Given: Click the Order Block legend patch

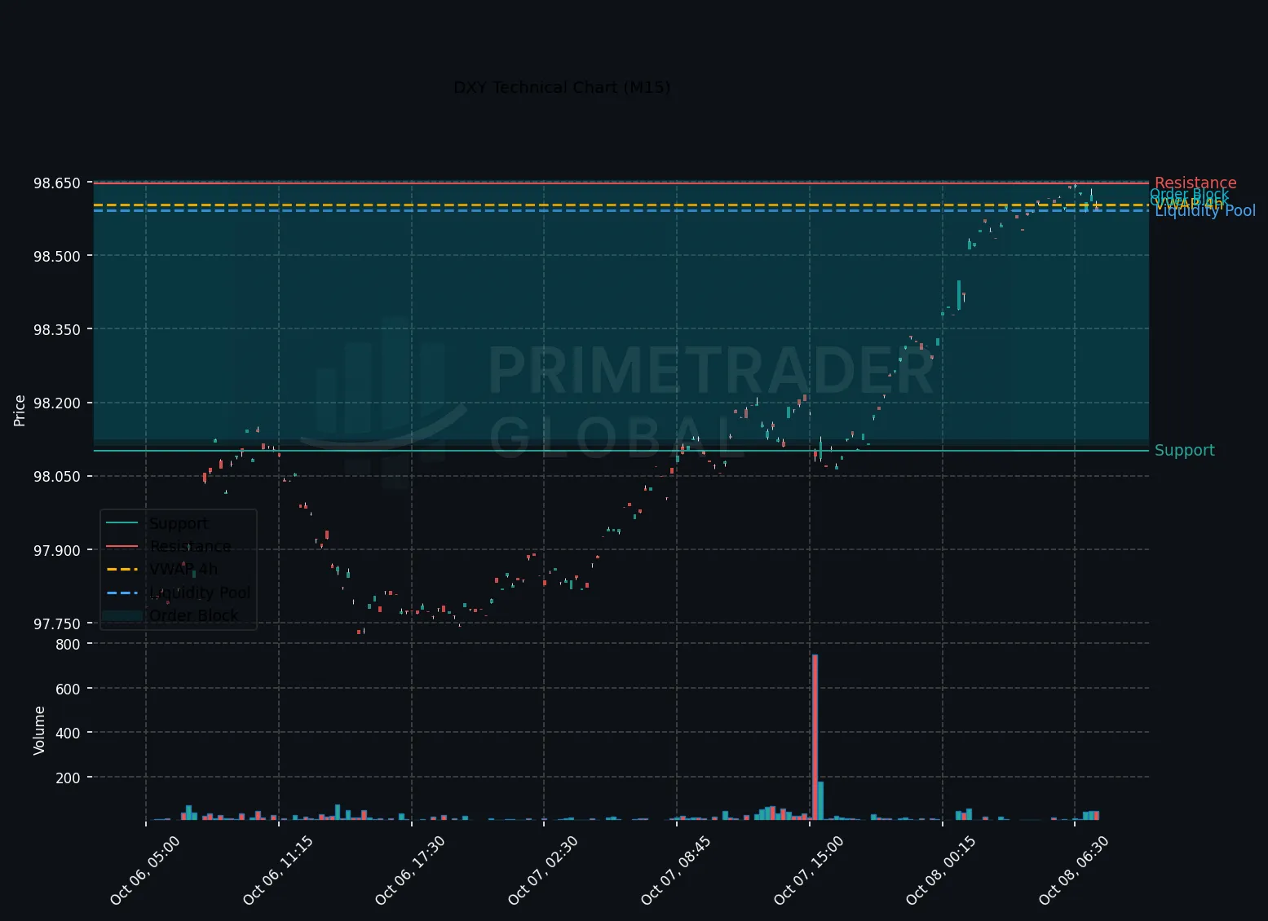Looking at the screenshot, I should point(121,615).
